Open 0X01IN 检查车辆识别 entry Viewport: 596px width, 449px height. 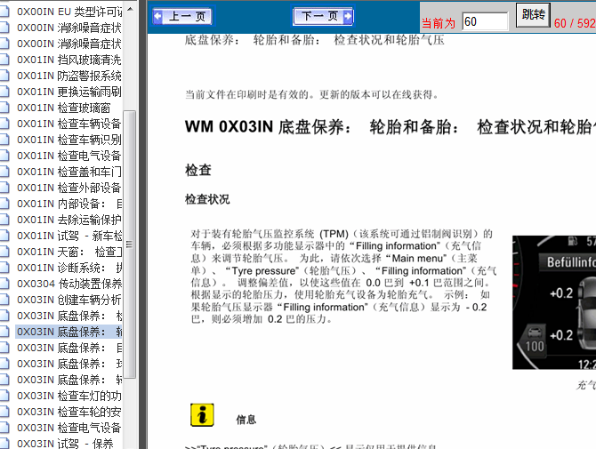click(x=69, y=140)
